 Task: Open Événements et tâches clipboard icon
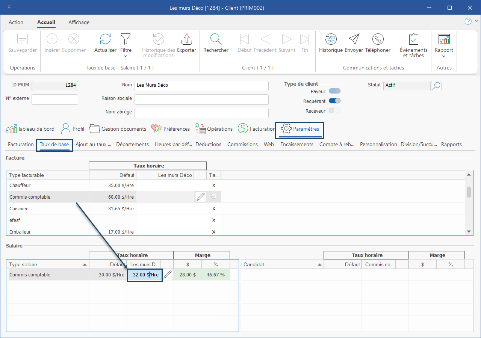[413, 39]
